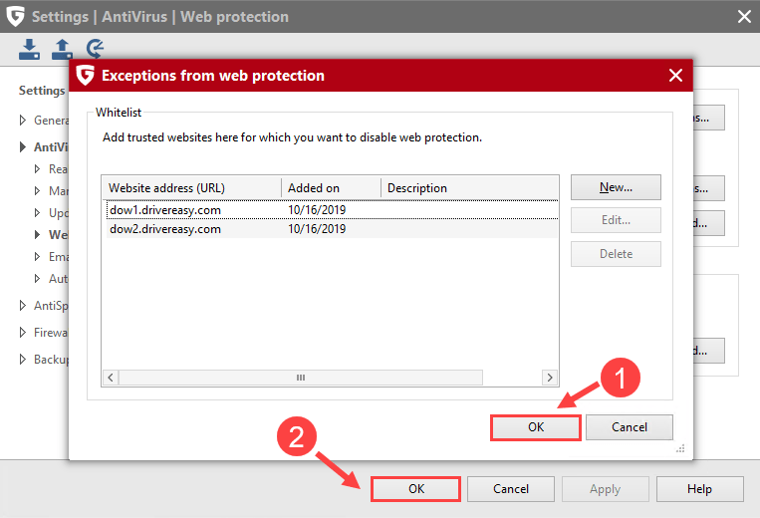
Task: Expand the AntiSpam tree node
Action: click(x=24, y=306)
